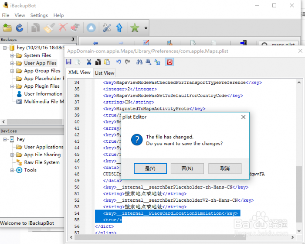Open the Settings menu
This screenshot has width=305, height=244.
point(39,15)
